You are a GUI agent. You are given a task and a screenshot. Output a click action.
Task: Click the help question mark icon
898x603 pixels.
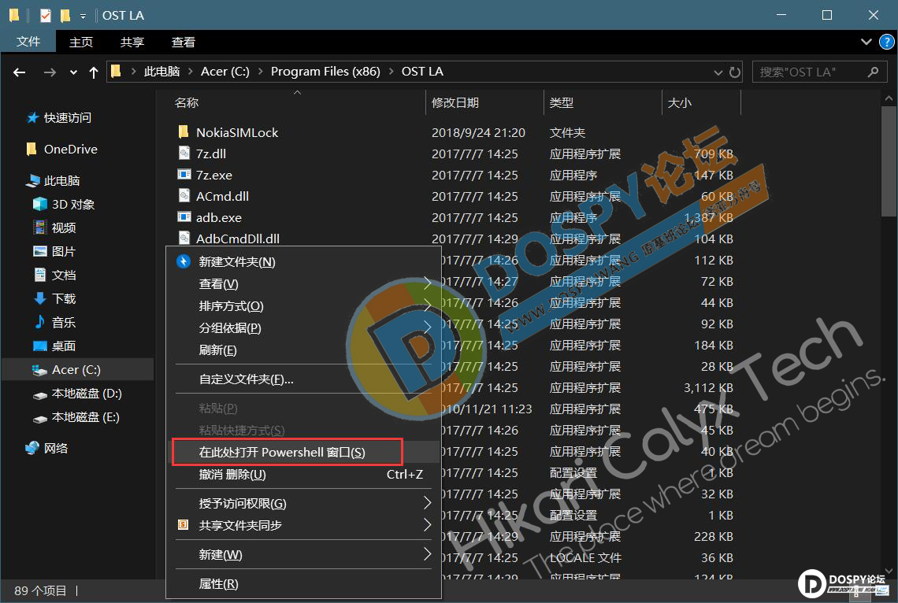click(885, 43)
